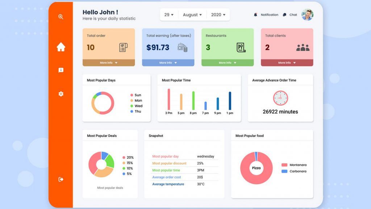Click the Total clients people icon
The image size is (371, 209).
click(x=303, y=48)
